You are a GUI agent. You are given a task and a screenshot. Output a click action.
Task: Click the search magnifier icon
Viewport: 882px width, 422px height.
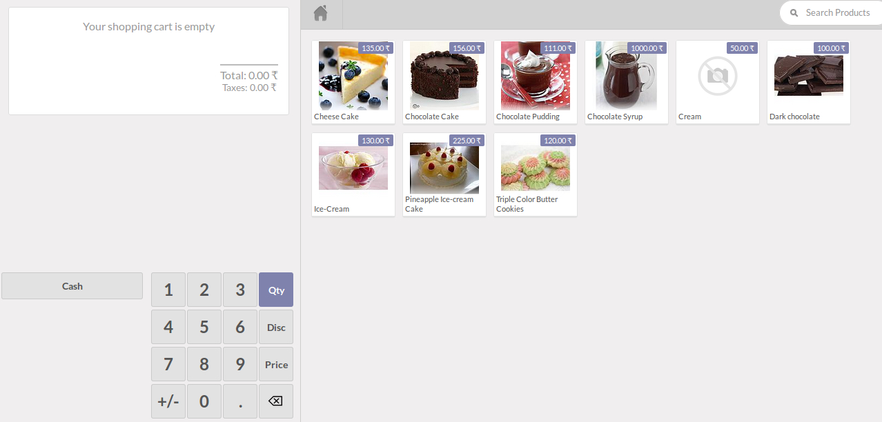(x=794, y=12)
